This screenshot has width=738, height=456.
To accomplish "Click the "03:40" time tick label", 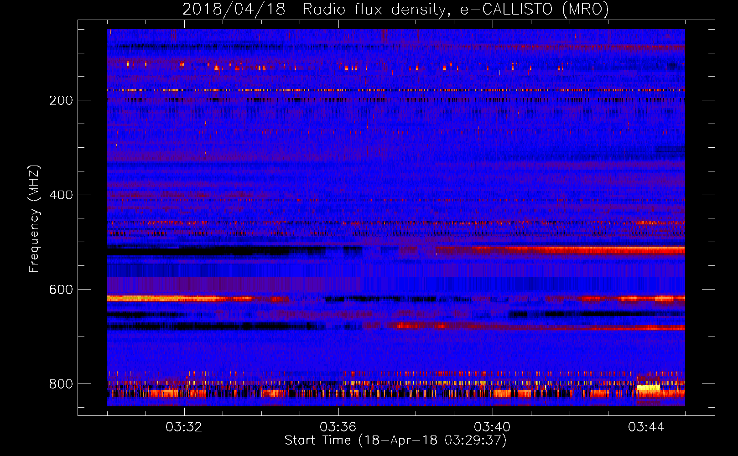I will point(492,427).
